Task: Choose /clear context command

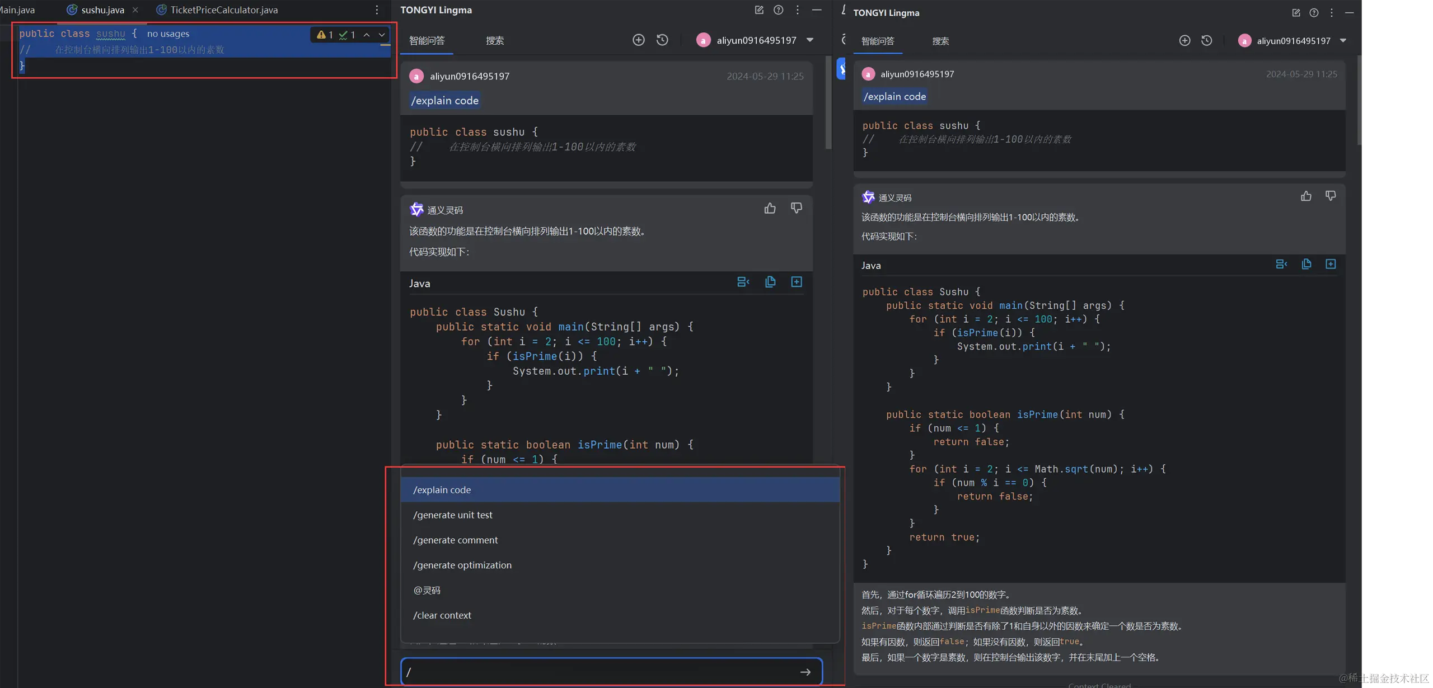Action: [620, 615]
